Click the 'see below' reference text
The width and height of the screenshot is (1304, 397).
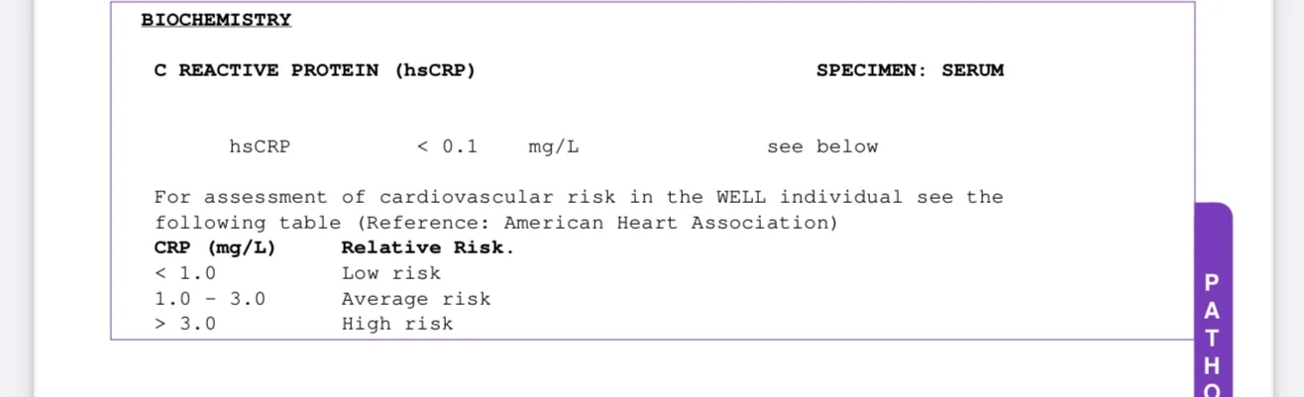821,147
